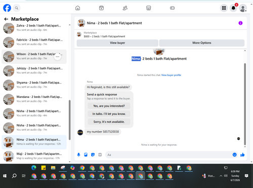Open the GIF picker icon
Image resolution: width=253 pixels, height=188 pixels.
click(100, 155)
